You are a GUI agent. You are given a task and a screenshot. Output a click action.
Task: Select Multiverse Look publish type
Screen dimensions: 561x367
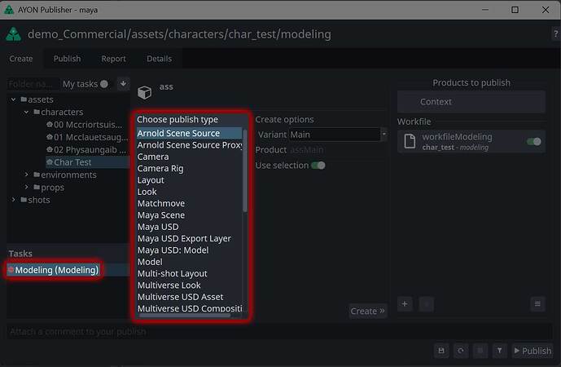(x=189, y=285)
